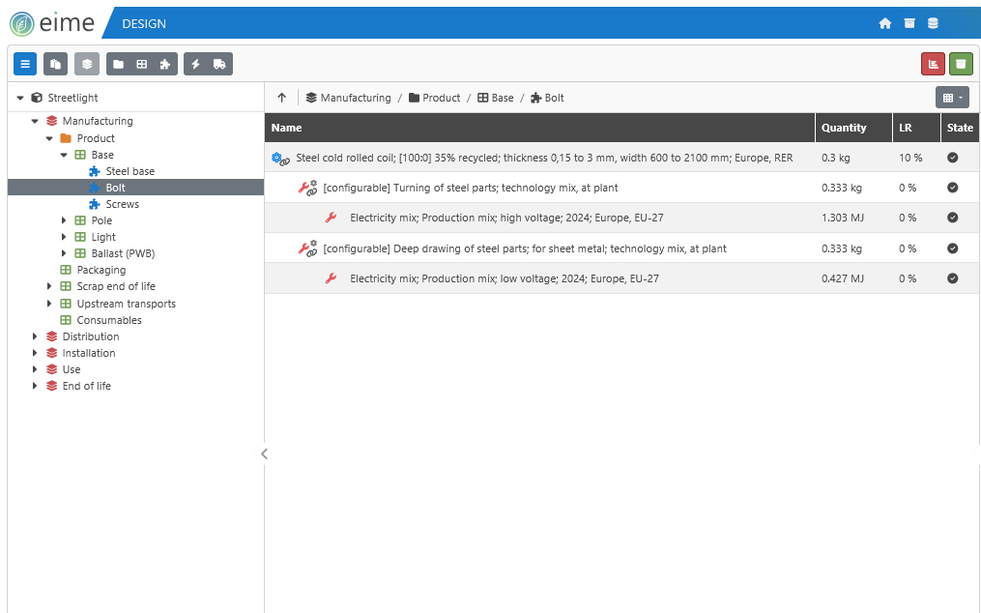The height and width of the screenshot is (613, 981).
Task: Open the table view options dropdown
Action: click(x=952, y=97)
